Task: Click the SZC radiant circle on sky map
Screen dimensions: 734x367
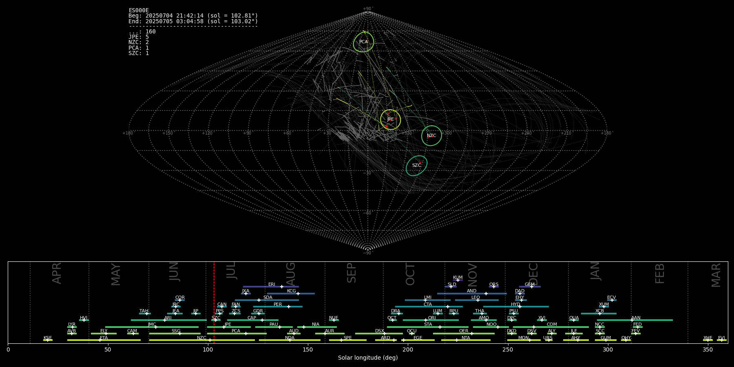Action: click(416, 166)
